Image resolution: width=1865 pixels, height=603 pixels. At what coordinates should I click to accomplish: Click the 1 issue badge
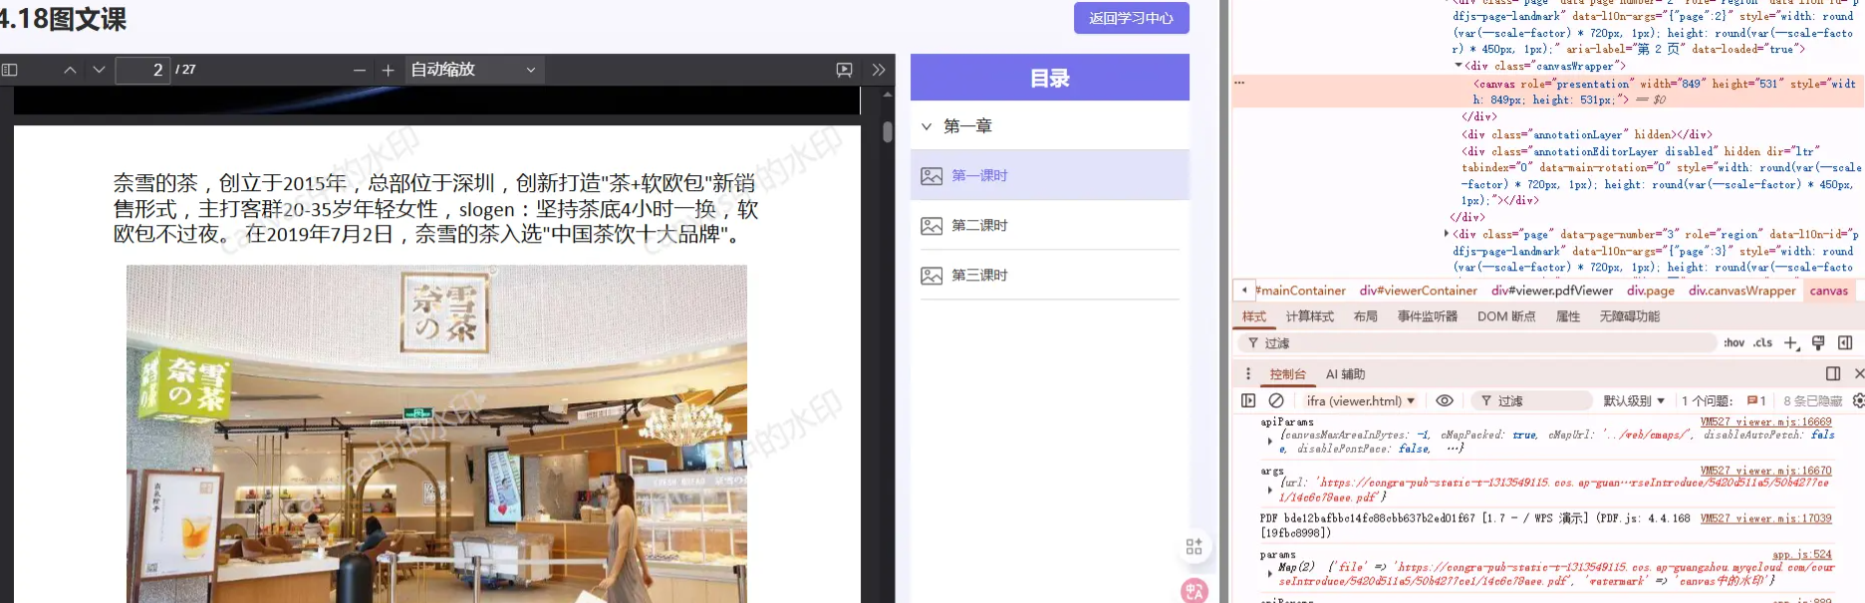coord(1756,401)
